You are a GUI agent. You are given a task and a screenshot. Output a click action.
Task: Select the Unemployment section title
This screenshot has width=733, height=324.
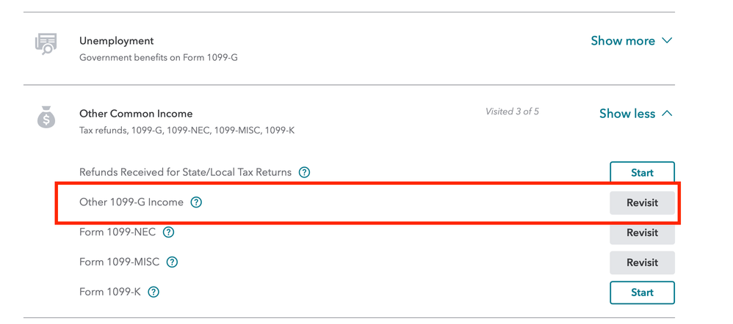tap(116, 40)
